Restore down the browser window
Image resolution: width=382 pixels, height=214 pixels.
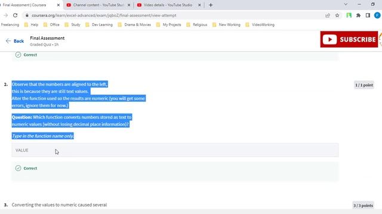pos(372,4)
